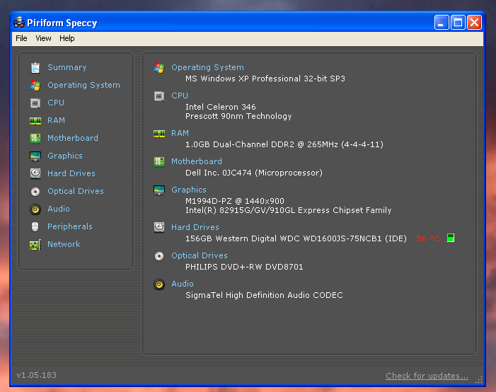View Optical Drives from sidebar
The height and width of the screenshot is (392, 496).
tap(76, 191)
